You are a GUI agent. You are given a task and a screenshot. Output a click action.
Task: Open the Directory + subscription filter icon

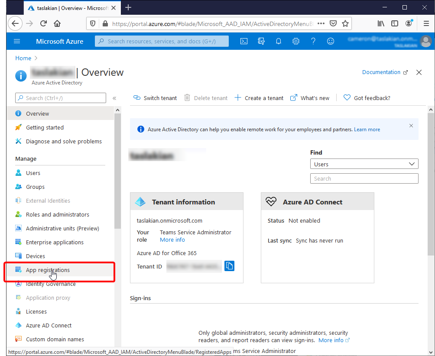pyautogui.click(x=261, y=41)
